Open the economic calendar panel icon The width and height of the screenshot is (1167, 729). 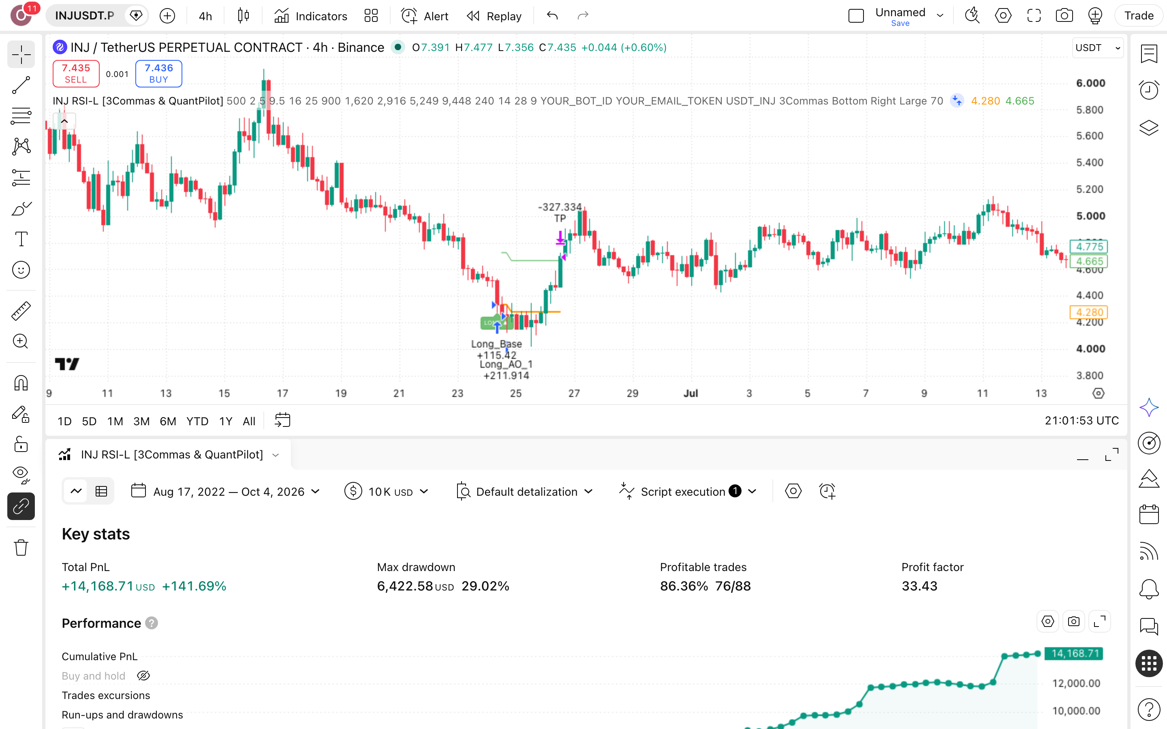1149,514
